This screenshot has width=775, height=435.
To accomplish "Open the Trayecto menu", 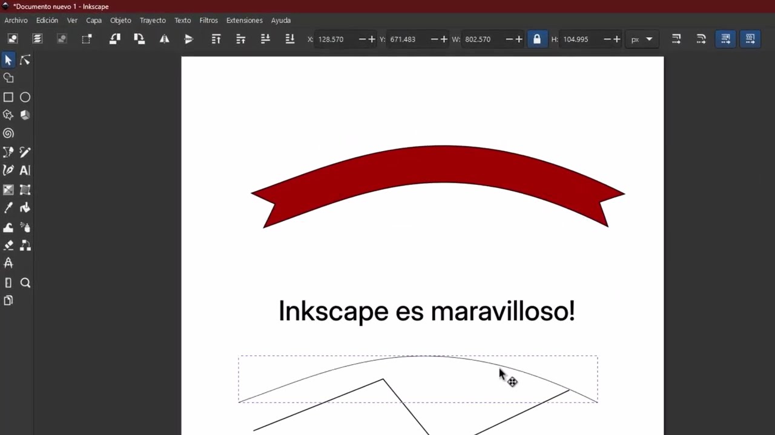I will [x=153, y=21].
